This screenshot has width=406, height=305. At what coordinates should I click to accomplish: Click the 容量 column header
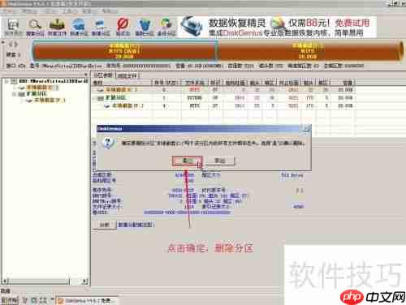click(343, 83)
